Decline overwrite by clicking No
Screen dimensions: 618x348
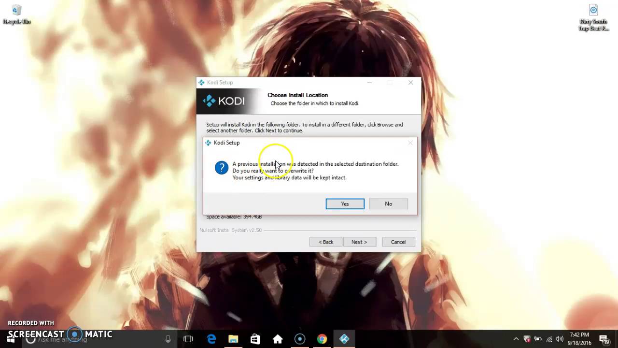[388, 204]
